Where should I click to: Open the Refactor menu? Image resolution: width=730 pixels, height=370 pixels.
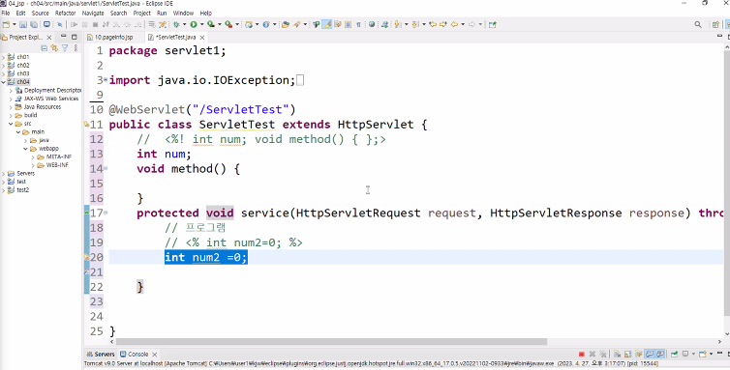(x=65, y=13)
